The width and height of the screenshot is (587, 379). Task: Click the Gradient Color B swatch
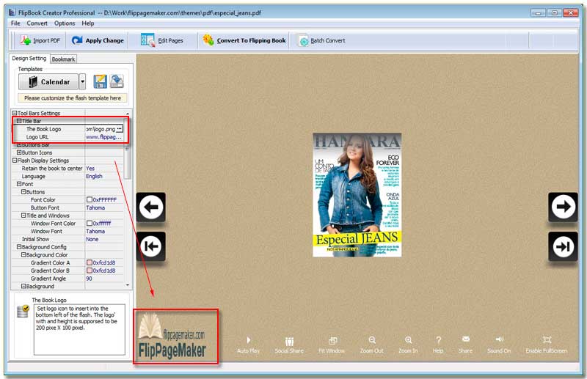[90, 270]
